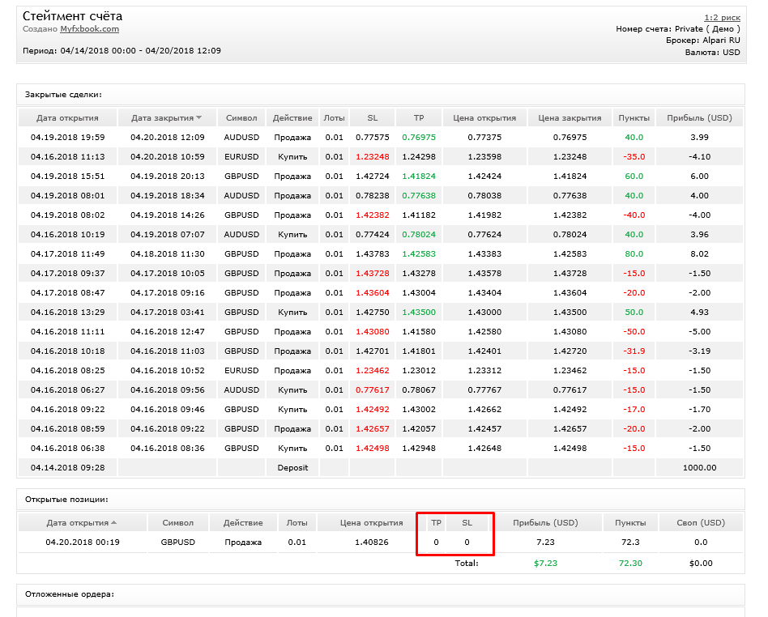Click the Своп (USD) header in open positions

(701, 522)
